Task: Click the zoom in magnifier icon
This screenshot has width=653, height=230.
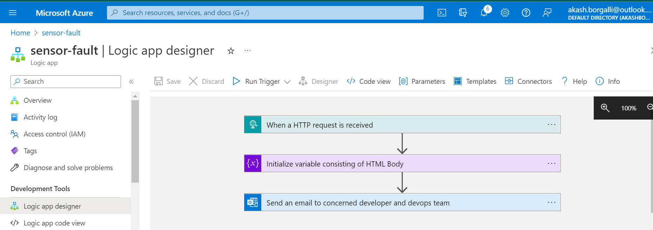Action: pyautogui.click(x=605, y=108)
